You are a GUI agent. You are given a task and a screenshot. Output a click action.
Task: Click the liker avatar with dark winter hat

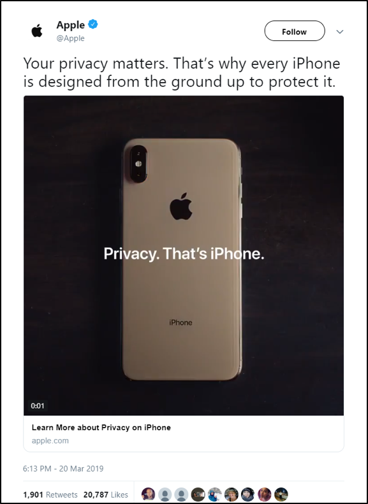tap(248, 494)
